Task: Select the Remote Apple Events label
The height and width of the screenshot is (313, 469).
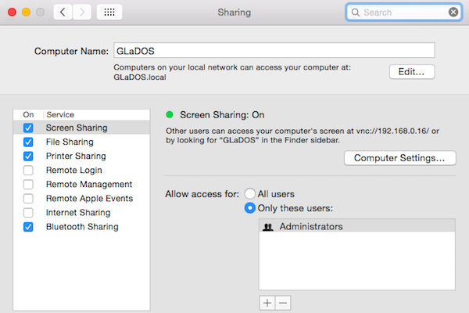Action: coord(89,198)
